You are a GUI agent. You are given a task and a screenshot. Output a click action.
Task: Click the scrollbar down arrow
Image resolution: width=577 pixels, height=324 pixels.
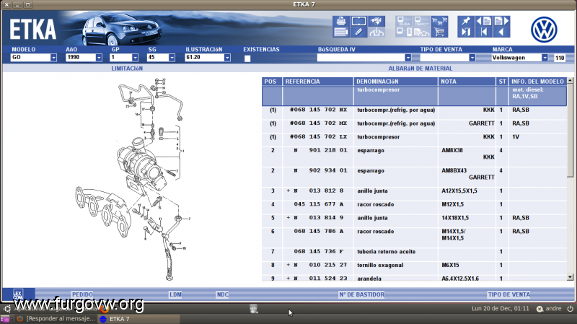point(570,277)
